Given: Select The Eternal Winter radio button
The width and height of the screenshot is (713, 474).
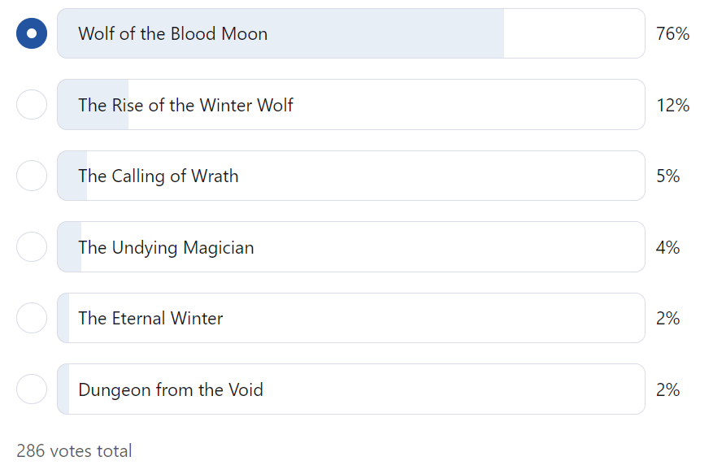Looking at the screenshot, I should (x=31, y=318).
